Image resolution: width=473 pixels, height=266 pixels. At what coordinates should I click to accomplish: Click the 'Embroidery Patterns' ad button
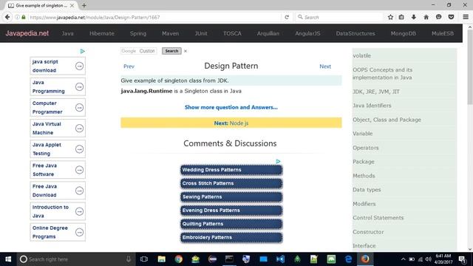pyautogui.click(x=231, y=237)
